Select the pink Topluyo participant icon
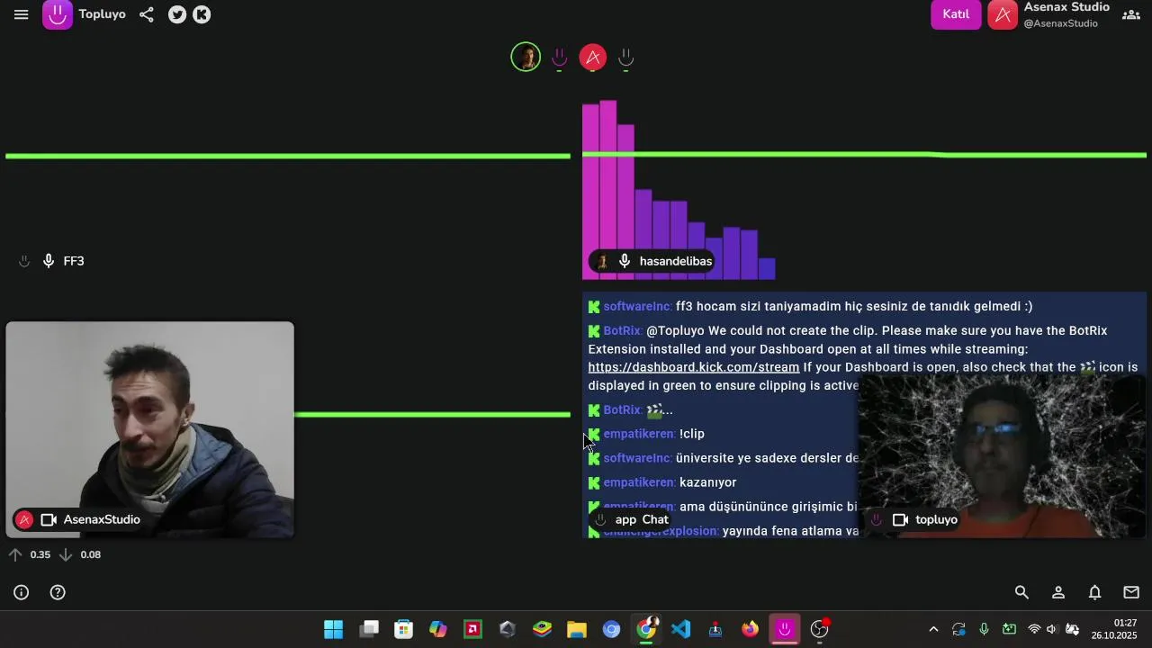Screen dimensions: 1152x648 559,58
